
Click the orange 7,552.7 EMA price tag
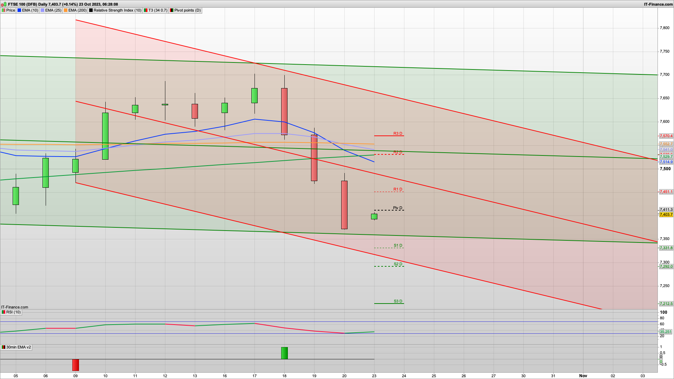pyautogui.click(x=666, y=144)
